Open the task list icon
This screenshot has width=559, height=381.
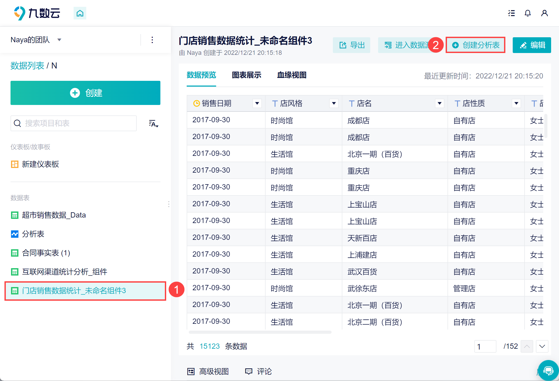511,13
